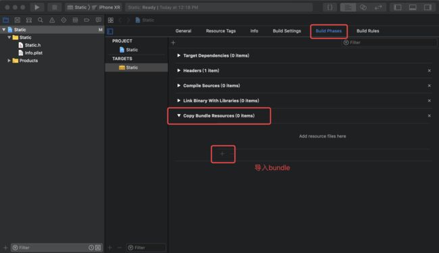Open the related items grid menu

click(x=111, y=20)
